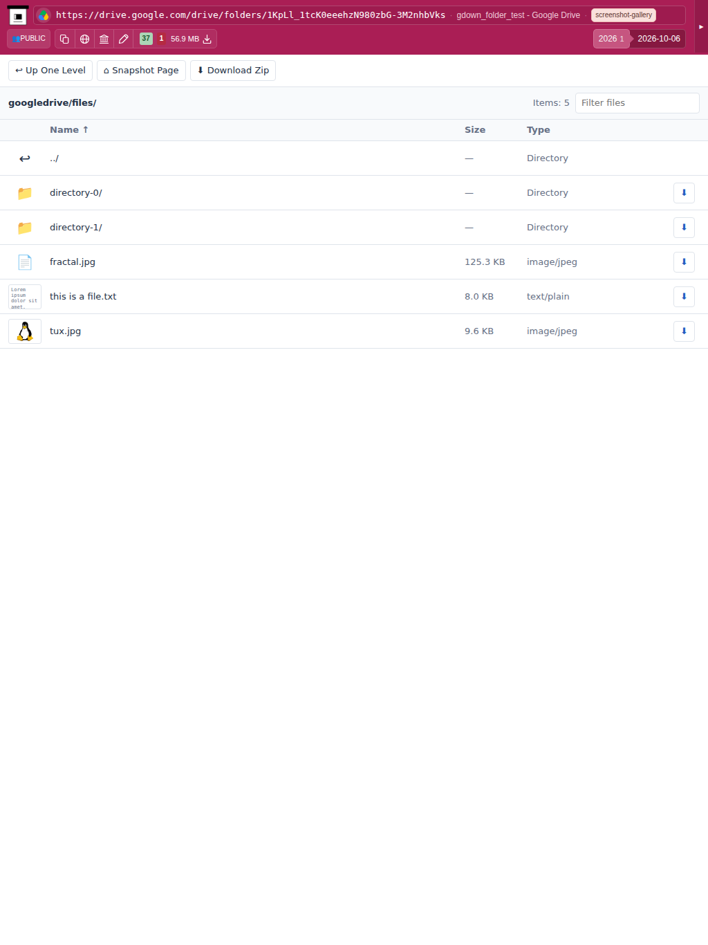
Task: Click the directory-0 folder icon
Action: coord(25,193)
